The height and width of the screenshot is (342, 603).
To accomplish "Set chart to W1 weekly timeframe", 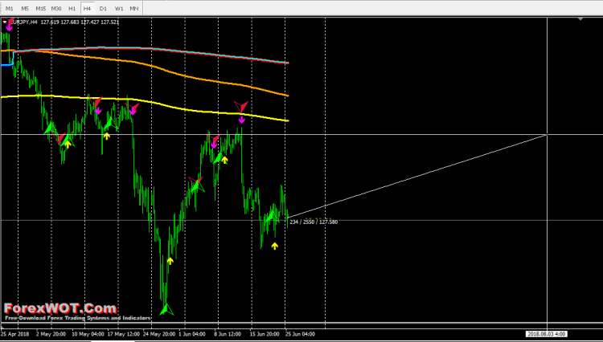I will (119, 8).
